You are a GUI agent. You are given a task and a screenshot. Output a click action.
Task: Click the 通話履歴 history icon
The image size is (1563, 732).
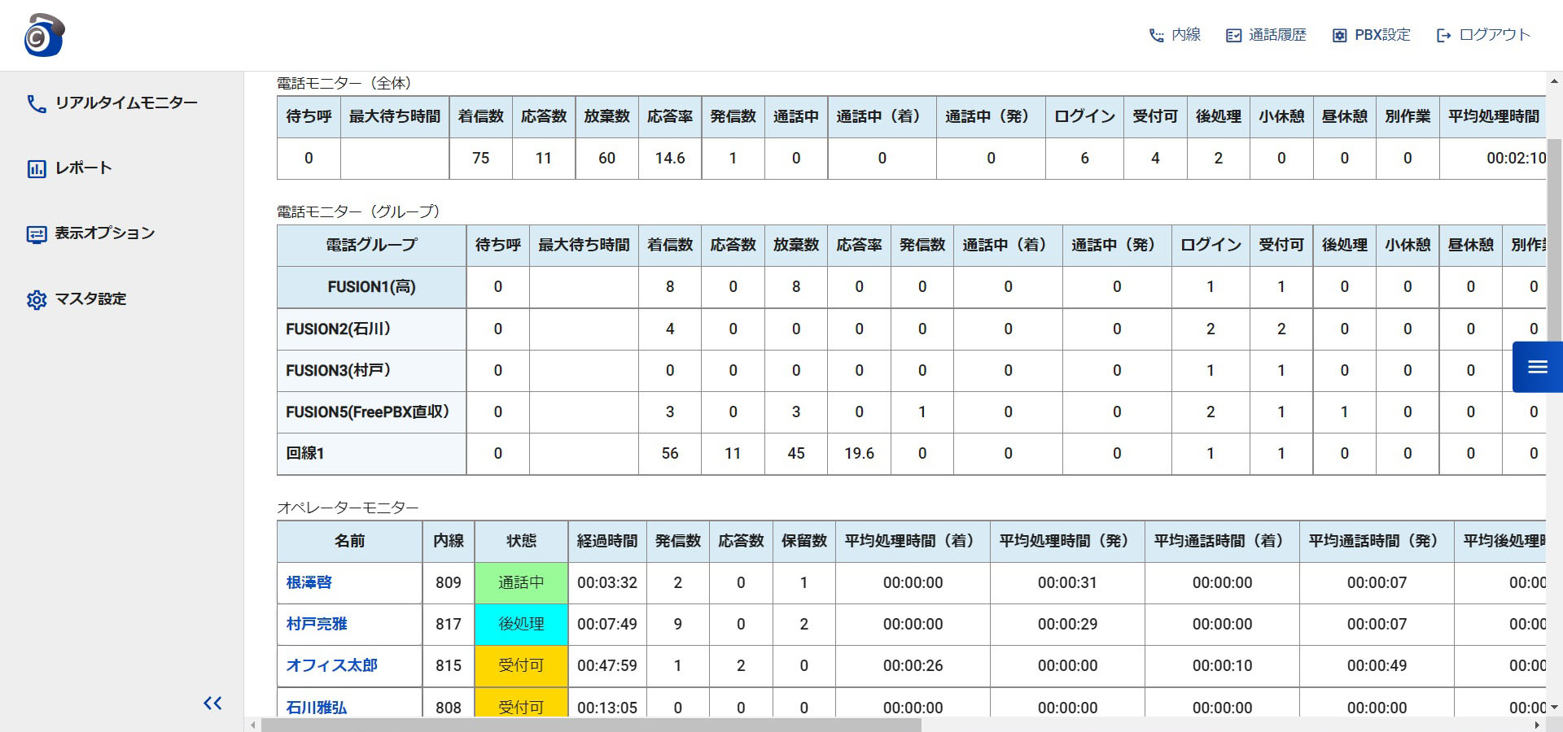click(x=1234, y=36)
